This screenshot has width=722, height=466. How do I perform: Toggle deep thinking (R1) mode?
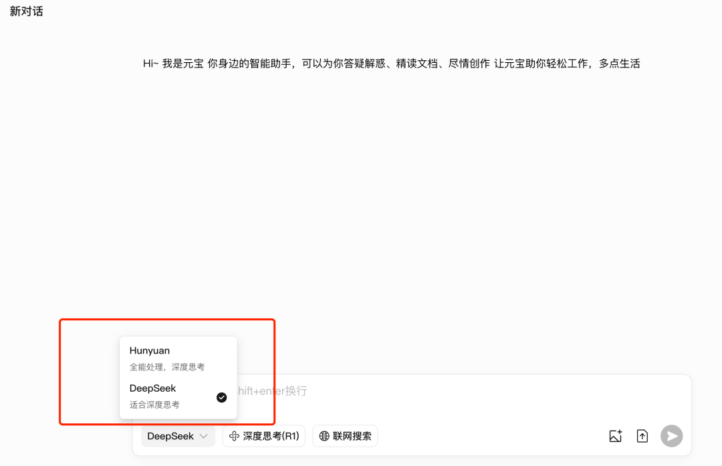coord(264,436)
